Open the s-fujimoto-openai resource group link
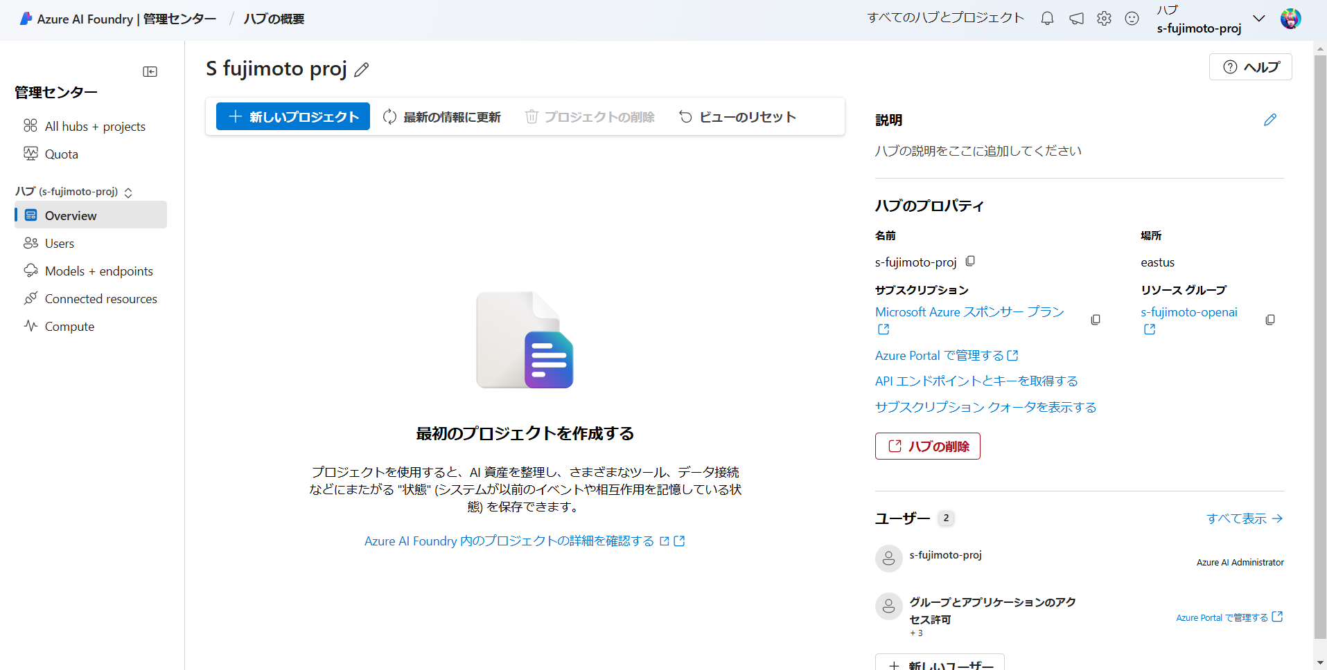This screenshot has height=670, width=1327. 1189,312
